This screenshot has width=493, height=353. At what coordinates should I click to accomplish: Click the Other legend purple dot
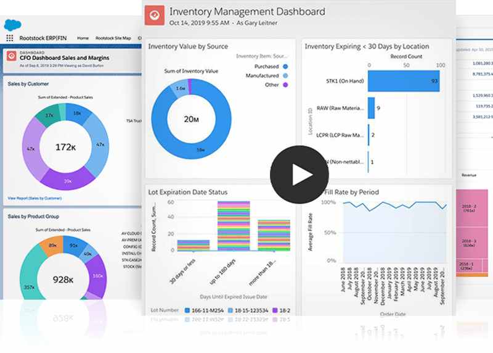click(x=285, y=85)
